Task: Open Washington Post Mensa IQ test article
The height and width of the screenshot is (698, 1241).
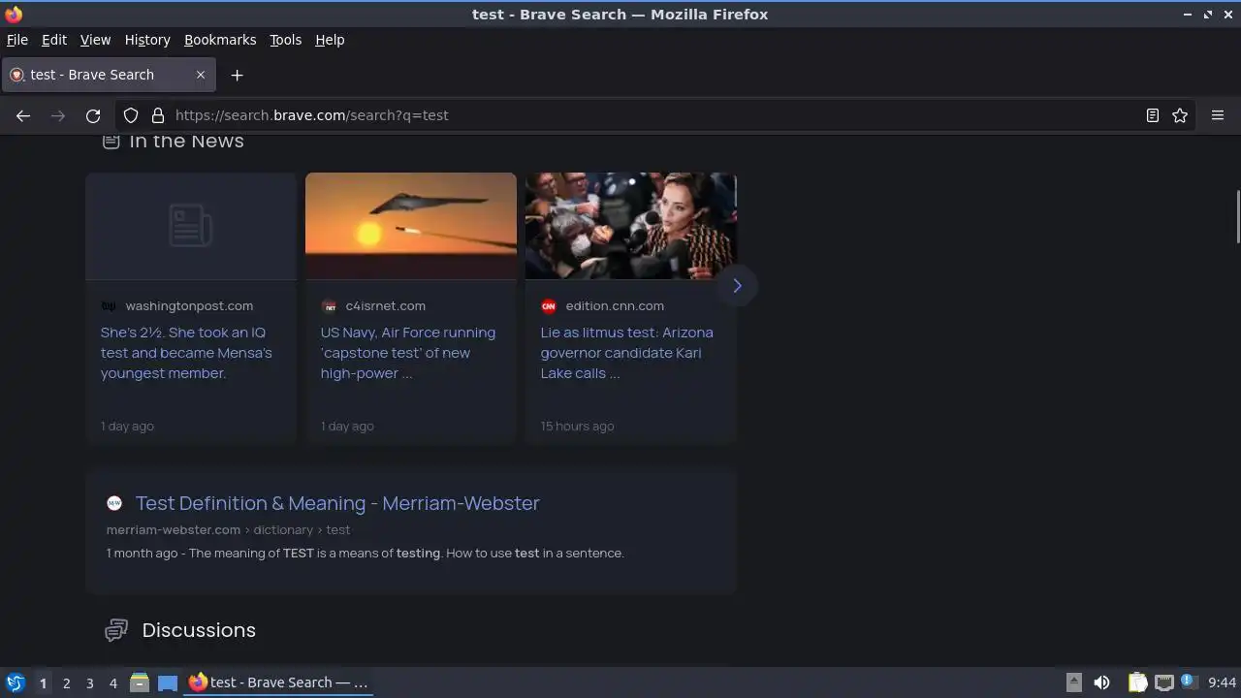Action: 186,353
